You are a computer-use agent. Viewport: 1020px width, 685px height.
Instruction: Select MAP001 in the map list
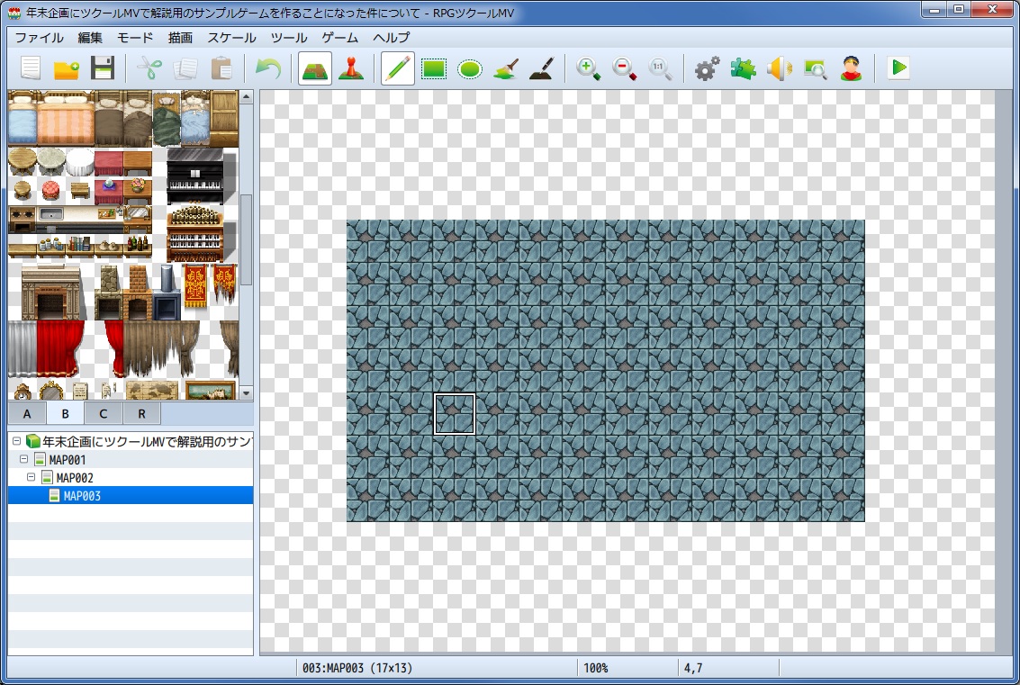(68, 460)
